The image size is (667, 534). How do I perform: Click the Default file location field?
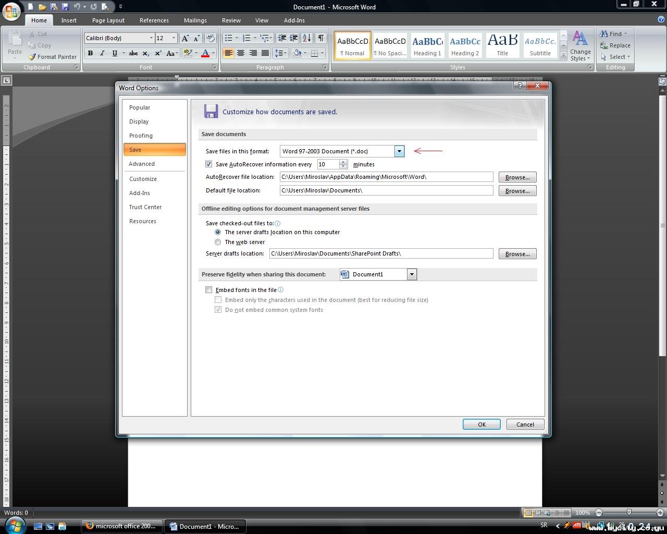(386, 190)
